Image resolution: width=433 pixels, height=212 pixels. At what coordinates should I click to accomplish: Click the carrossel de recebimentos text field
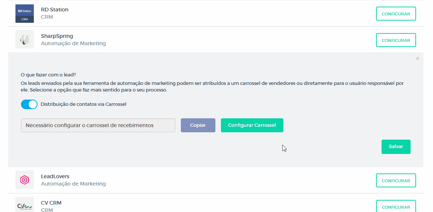coord(98,125)
